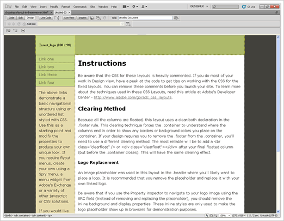284x221 pixels.
Task: Click the Dw application logo
Action: (8, 7)
